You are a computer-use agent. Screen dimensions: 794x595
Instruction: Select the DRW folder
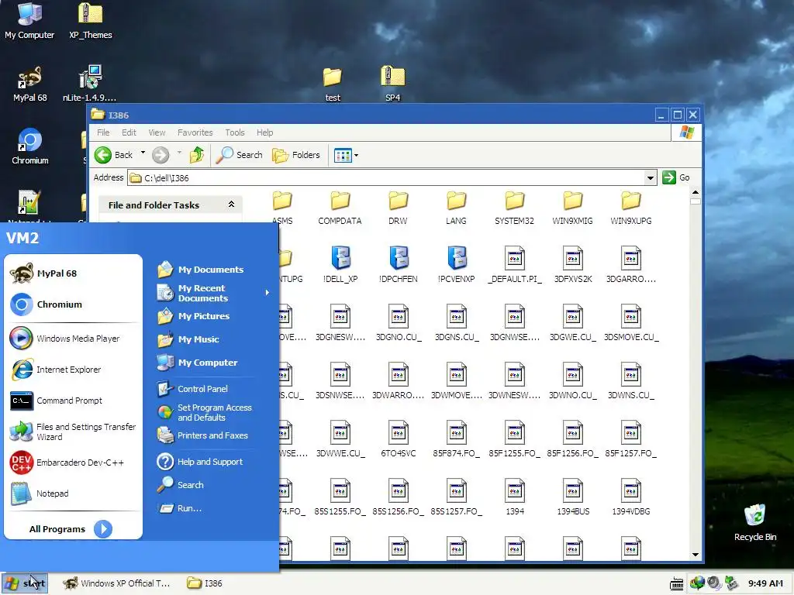(x=398, y=208)
